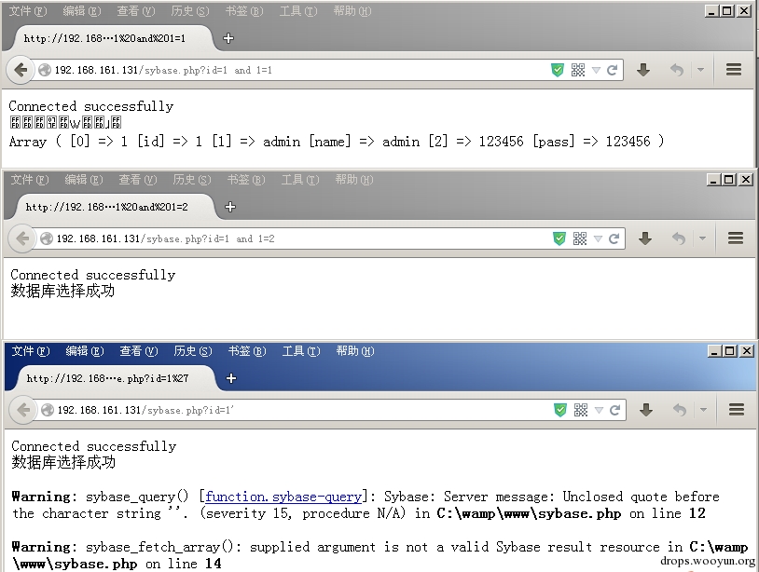Open downloads arrow in bottom window
This screenshot has height=572, width=759.
coord(646,410)
